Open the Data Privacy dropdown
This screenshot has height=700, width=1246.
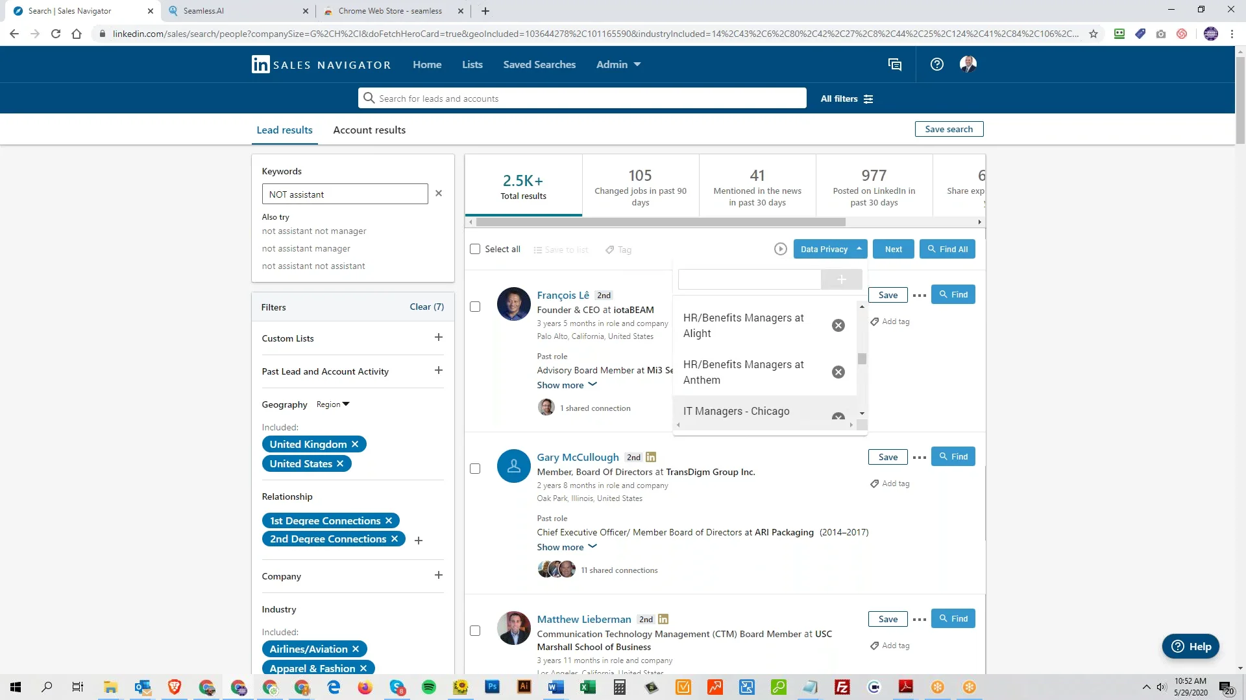click(831, 249)
